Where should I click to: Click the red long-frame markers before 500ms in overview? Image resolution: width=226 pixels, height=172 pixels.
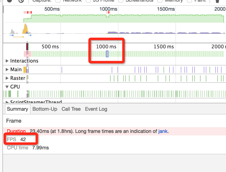tap(28, 12)
